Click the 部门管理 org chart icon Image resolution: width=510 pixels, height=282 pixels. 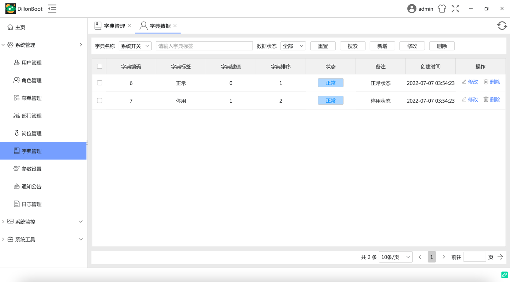click(17, 115)
